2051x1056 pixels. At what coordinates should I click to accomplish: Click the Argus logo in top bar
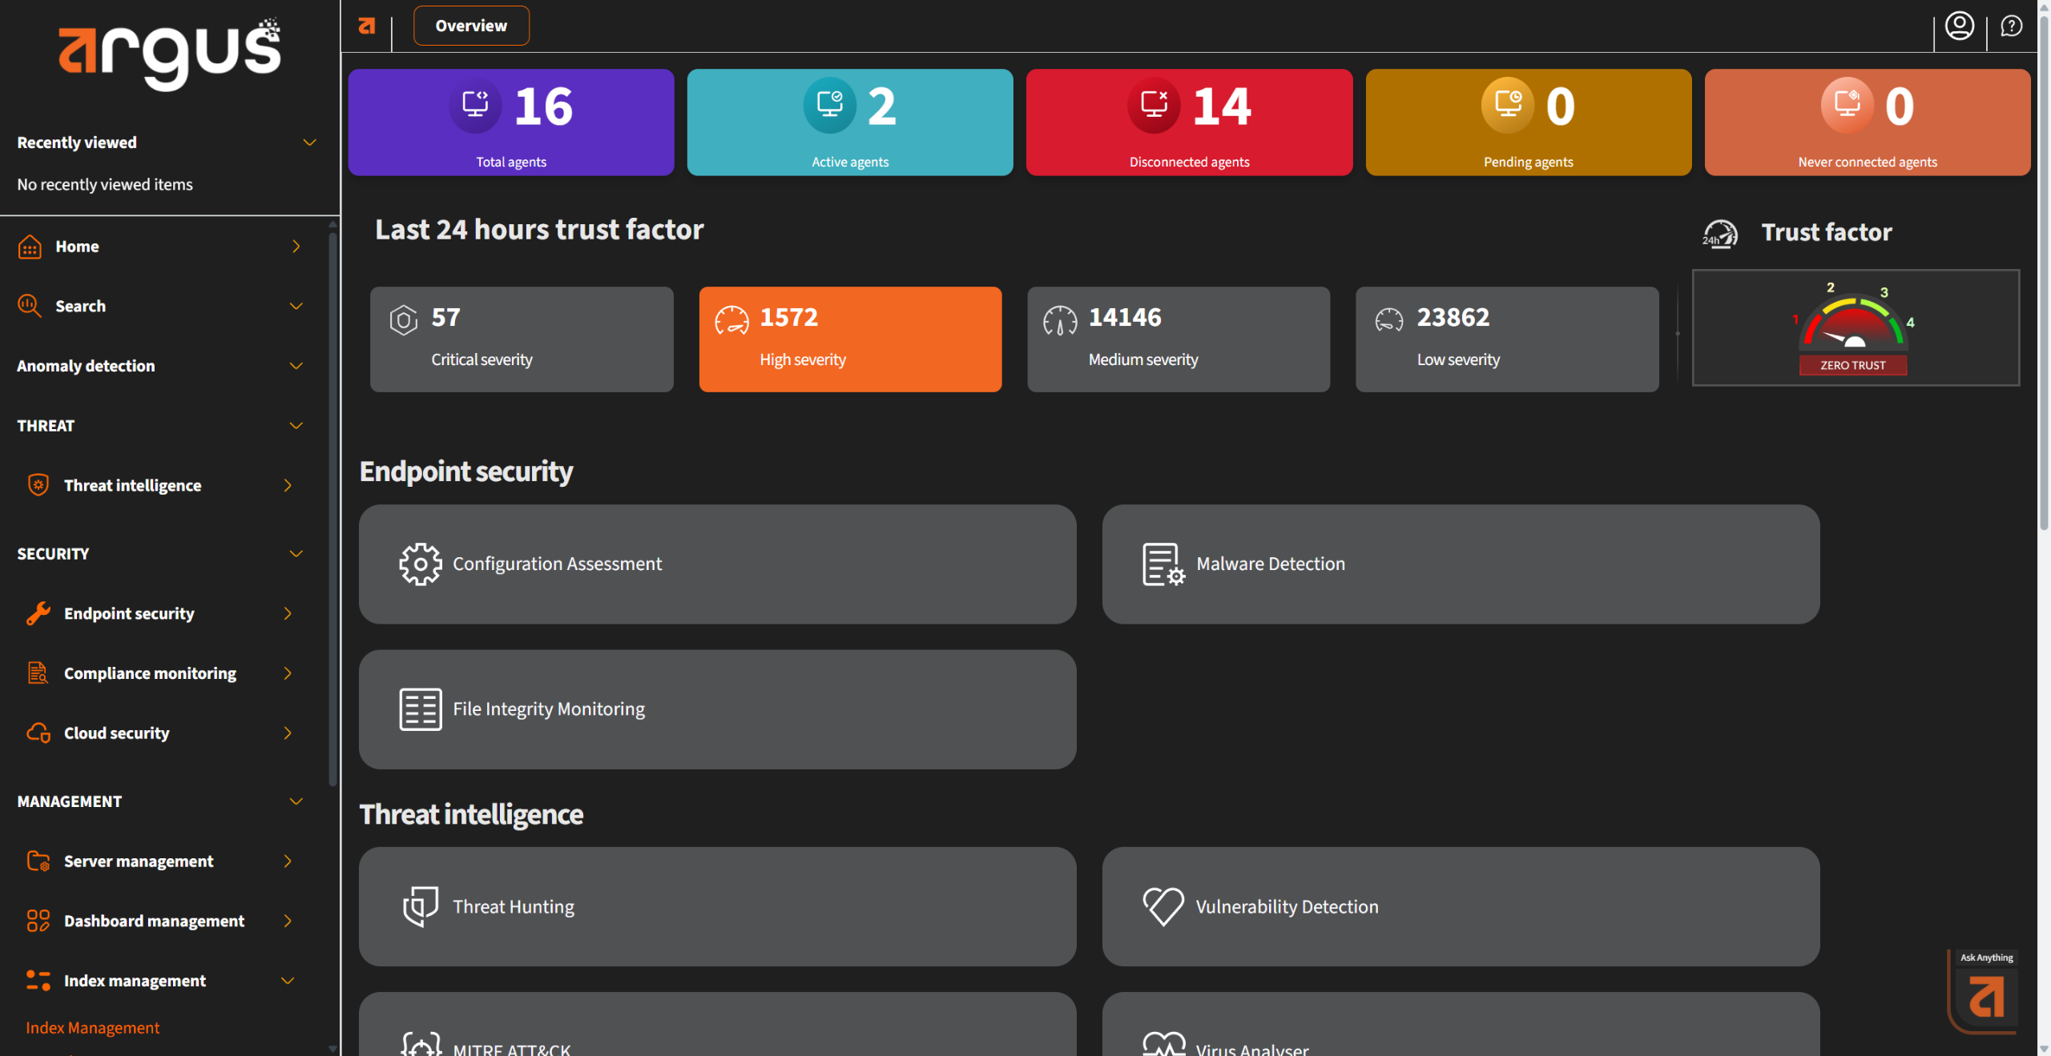tap(367, 26)
